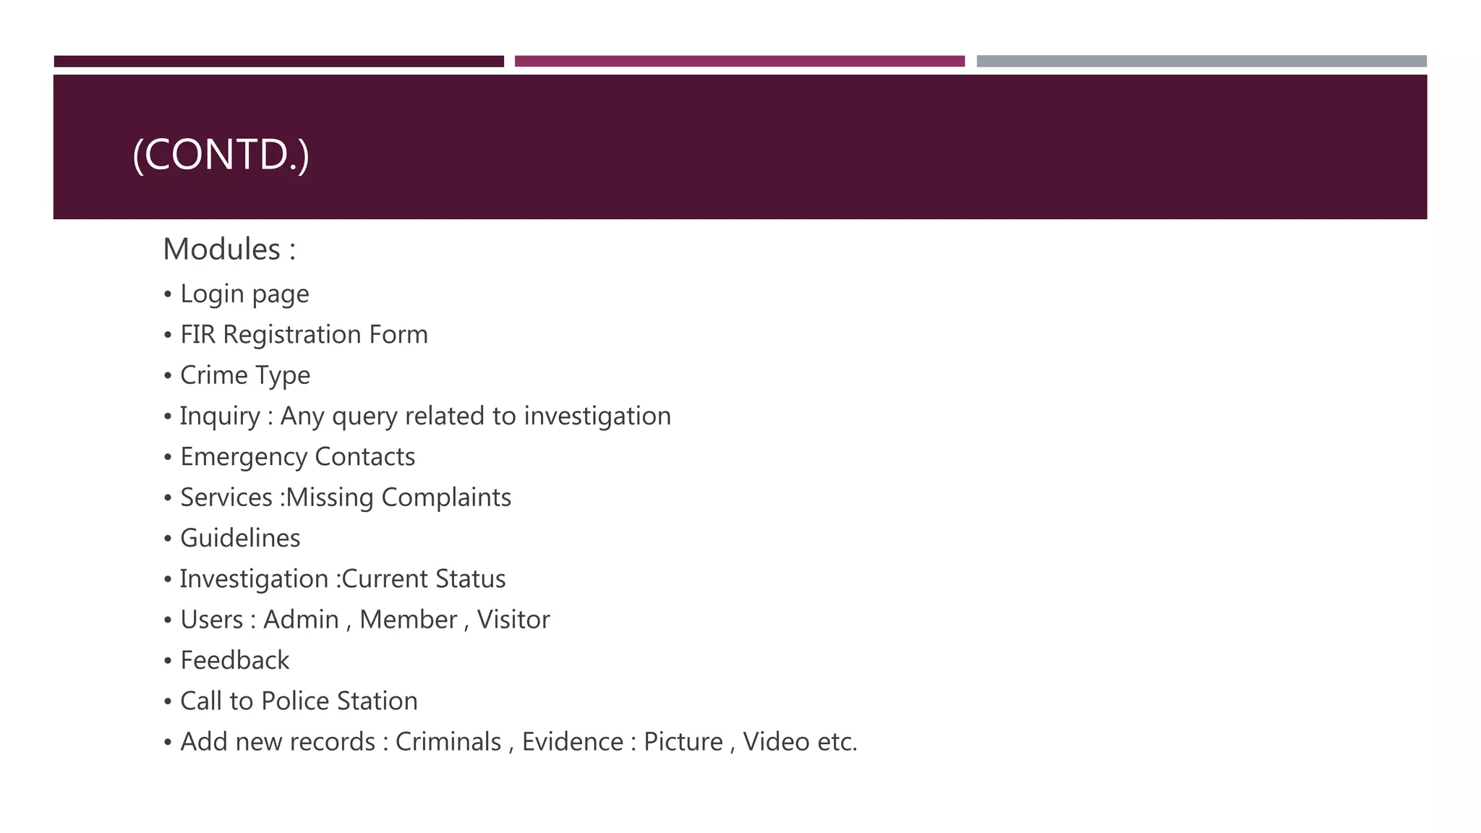Click Call to Police Station bullet
1481x833 pixels.
290,701
